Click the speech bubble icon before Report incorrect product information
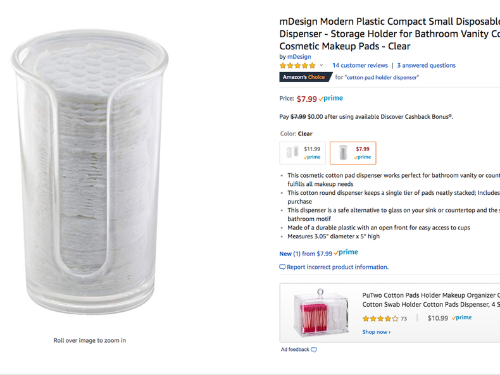500x375 pixels. coord(282,267)
